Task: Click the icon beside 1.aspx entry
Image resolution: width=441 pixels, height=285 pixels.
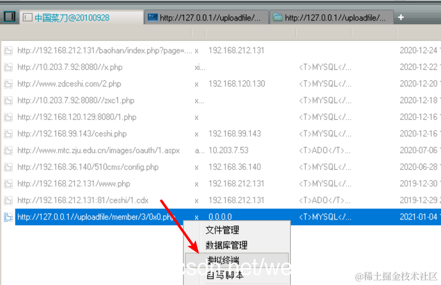Action: (x=8, y=151)
